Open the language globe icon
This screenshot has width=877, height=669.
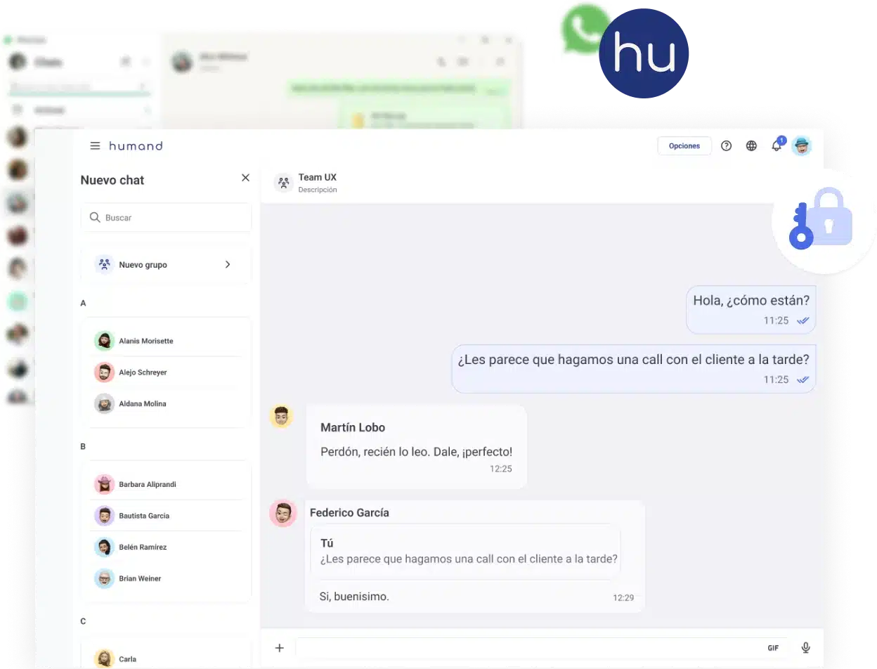pos(751,145)
